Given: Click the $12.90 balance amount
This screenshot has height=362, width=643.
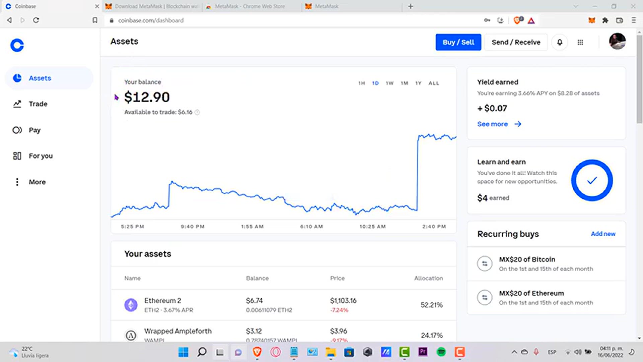Looking at the screenshot, I should (147, 97).
